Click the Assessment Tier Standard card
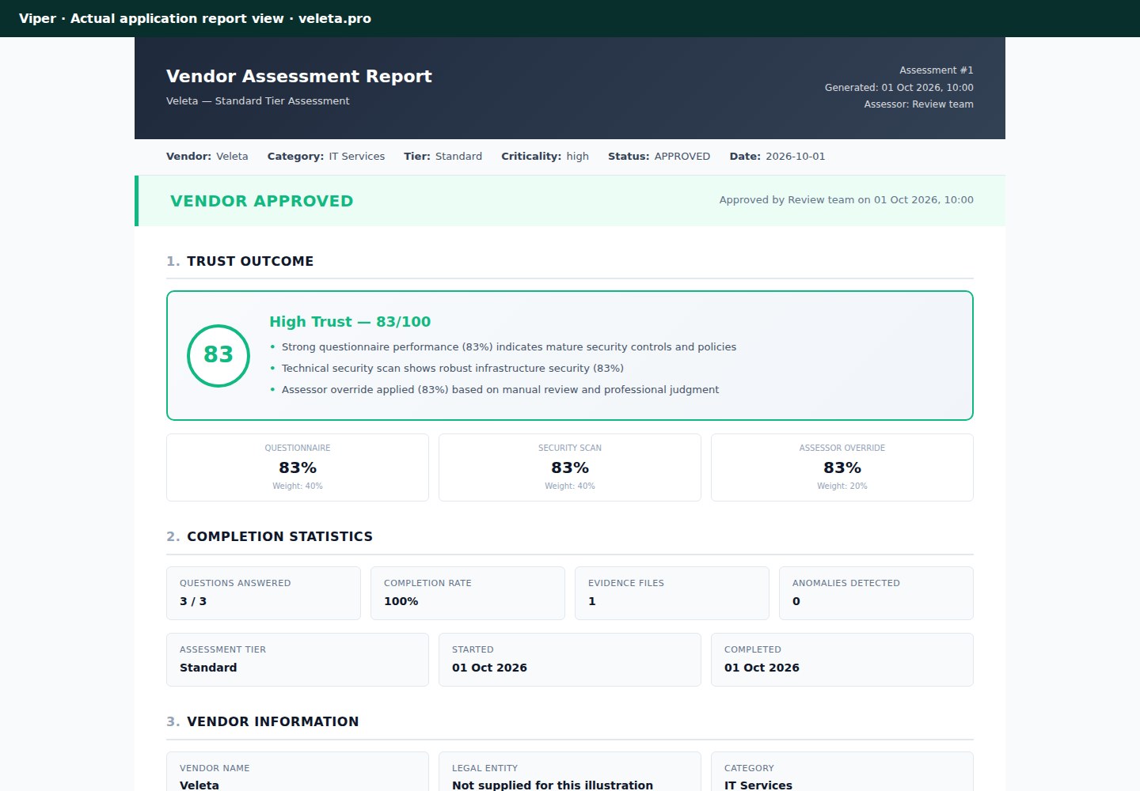Screen dimensions: 1140x791 pyautogui.click(x=298, y=660)
